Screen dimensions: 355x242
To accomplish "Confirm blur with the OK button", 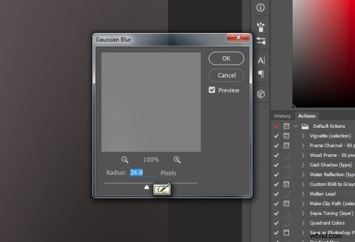I will 226,59.
